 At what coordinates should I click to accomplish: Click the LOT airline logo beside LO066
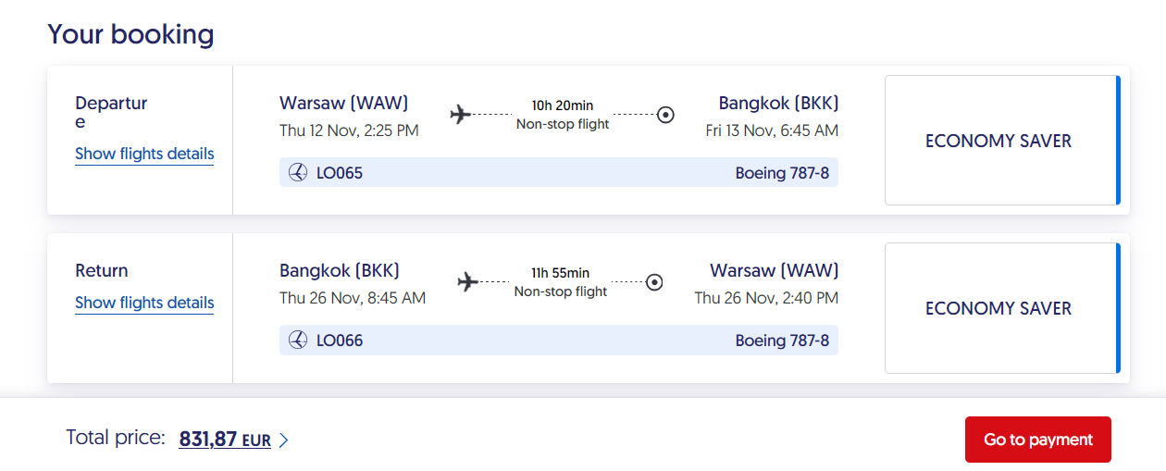[x=298, y=341]
